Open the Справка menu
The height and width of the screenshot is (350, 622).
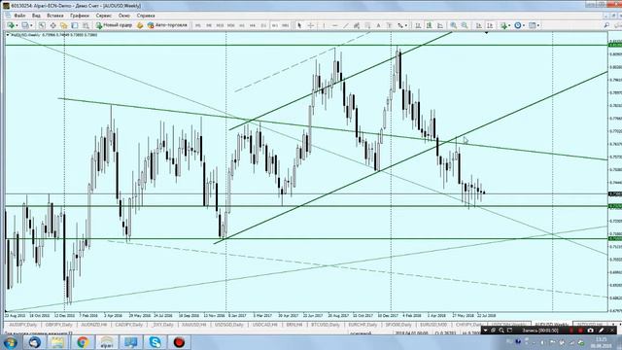click(146, 16)
